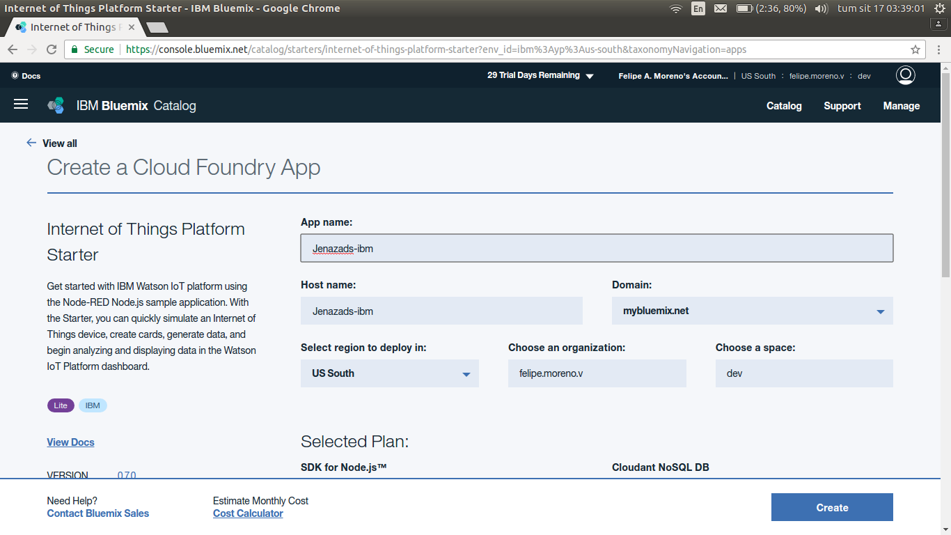951x535 pixels.
Task: Click the SDK for Node.js heading
Action: (343, 467)
